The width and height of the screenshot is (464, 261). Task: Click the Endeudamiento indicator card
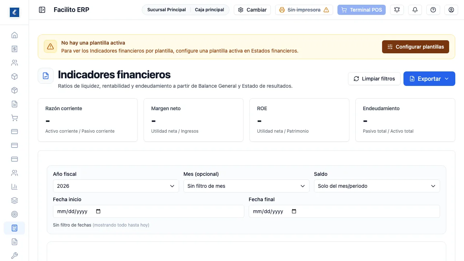[405, 120]
